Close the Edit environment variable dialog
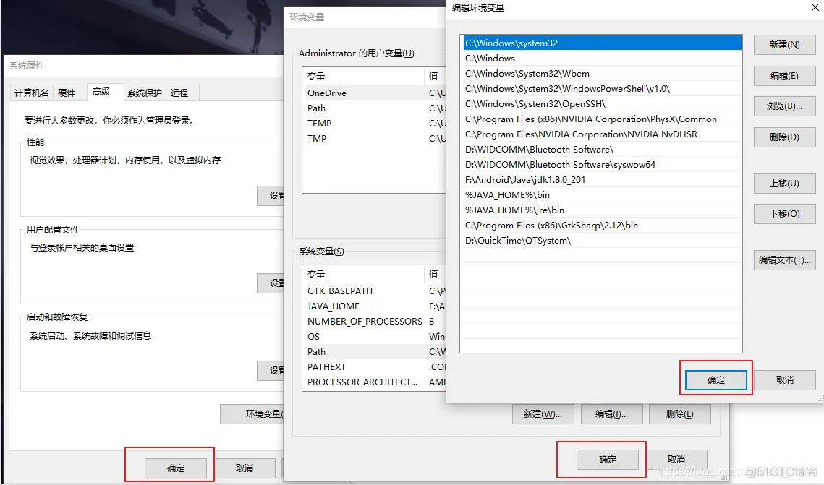The height and width of the screenshot is (485, 824). click(815, 7)
